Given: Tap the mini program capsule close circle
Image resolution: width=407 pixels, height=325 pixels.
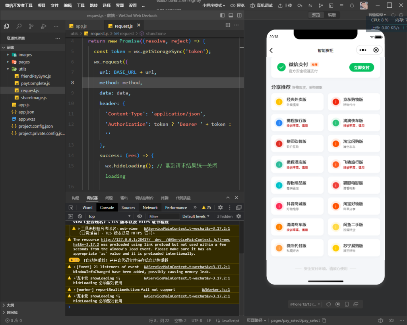Looking at the screenshot, I should point(376,50).
